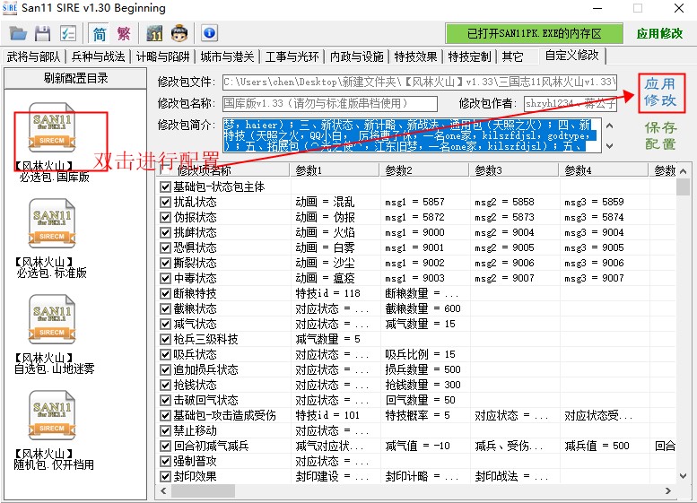Toggle the 截粮状态 checkbox
The width and height of the screenshot is (697, 503).
(x=165, y=308)
